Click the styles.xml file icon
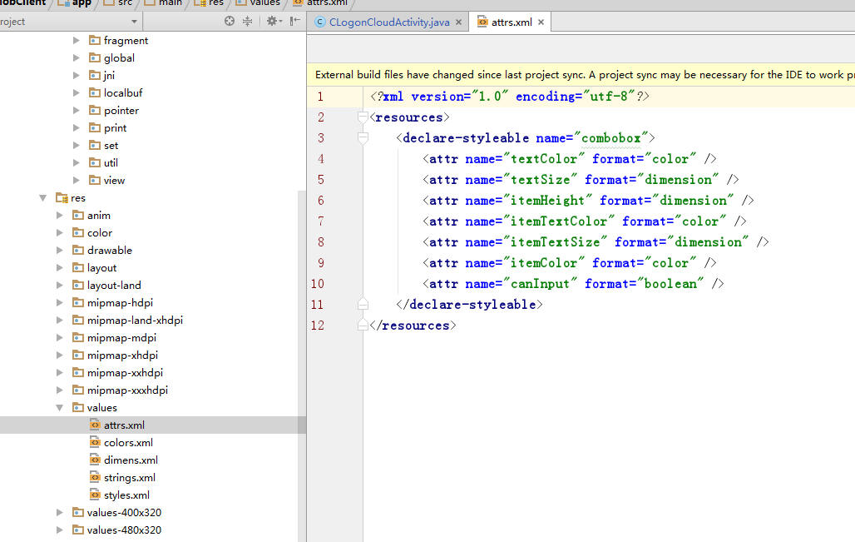Viewport: 855px width, 542px height. [95, 495]
